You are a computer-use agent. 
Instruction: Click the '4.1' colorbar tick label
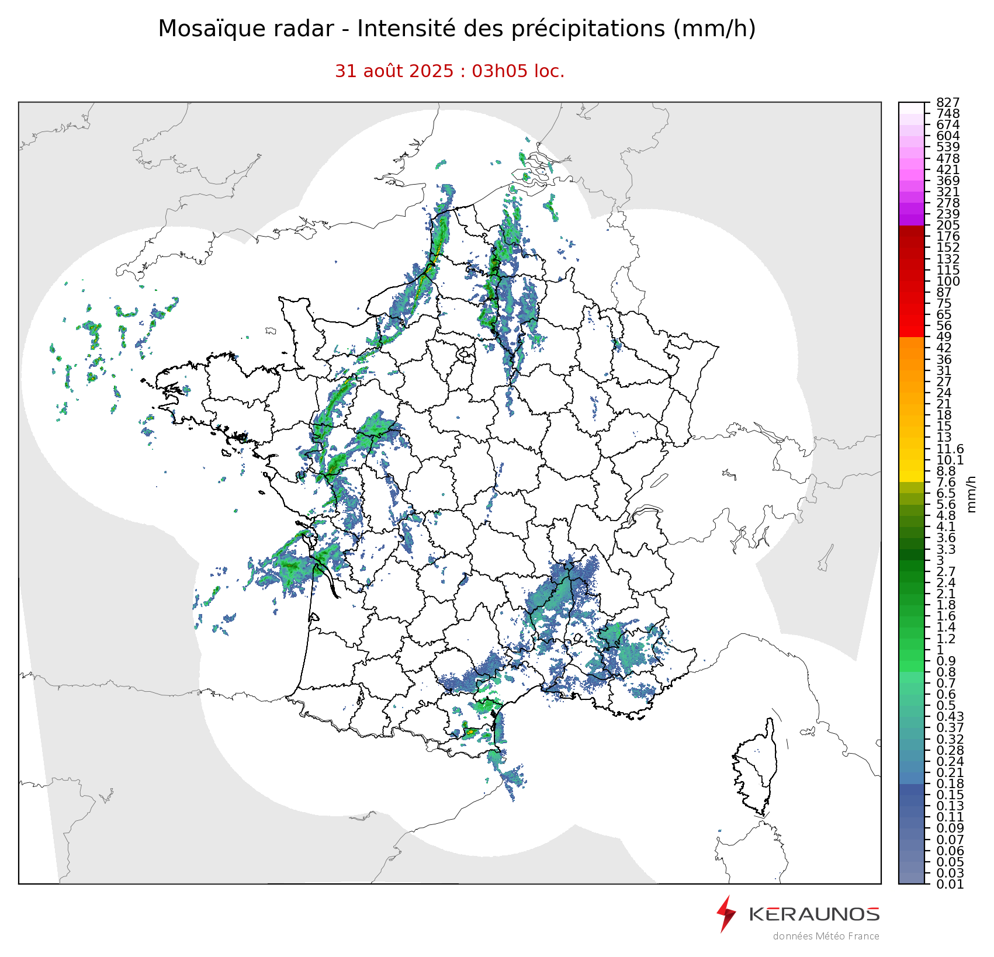946,527
